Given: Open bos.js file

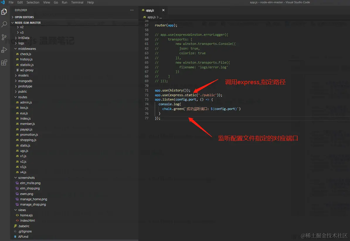Looking at the screenshot, I should [x=24, y=108].
